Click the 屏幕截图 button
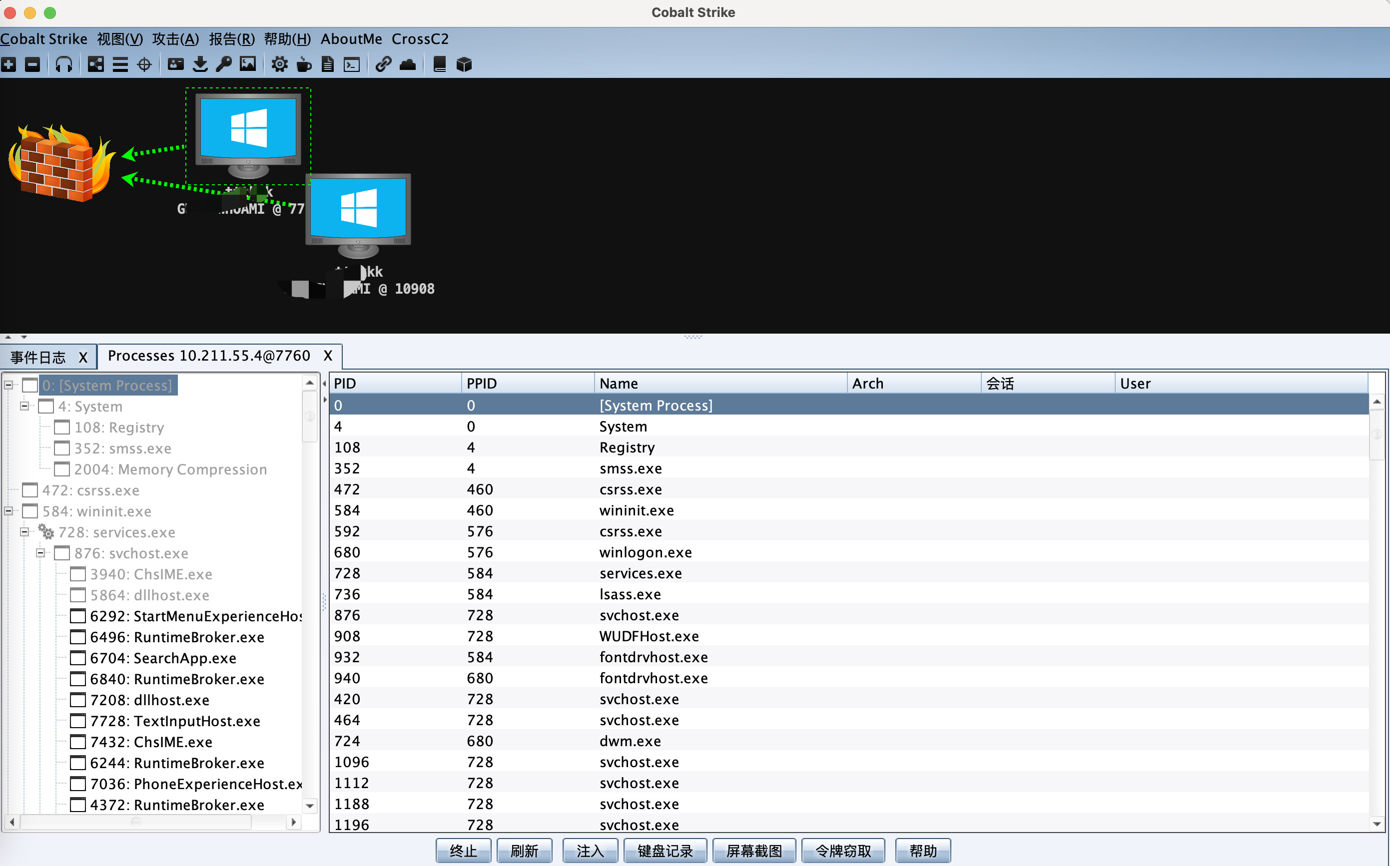Image resolution: width=1390 pixels, height=866 pixels. [753, 851]
